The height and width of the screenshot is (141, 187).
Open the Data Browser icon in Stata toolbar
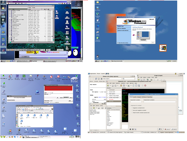[139, 86]
